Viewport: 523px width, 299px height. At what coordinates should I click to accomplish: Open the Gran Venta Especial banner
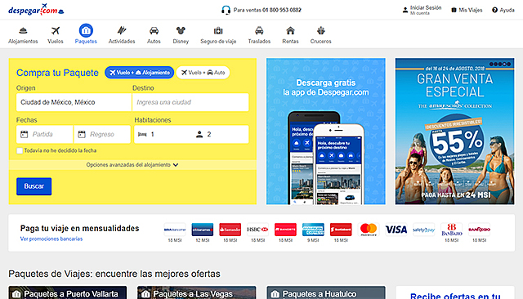click(455, 132)
